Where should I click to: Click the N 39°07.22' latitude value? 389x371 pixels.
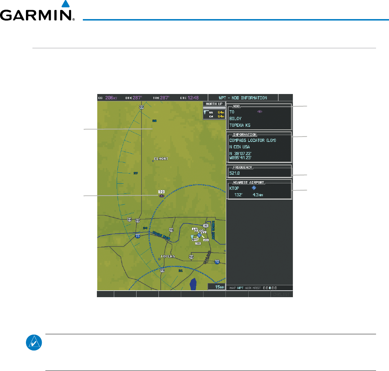pos(240,153)
